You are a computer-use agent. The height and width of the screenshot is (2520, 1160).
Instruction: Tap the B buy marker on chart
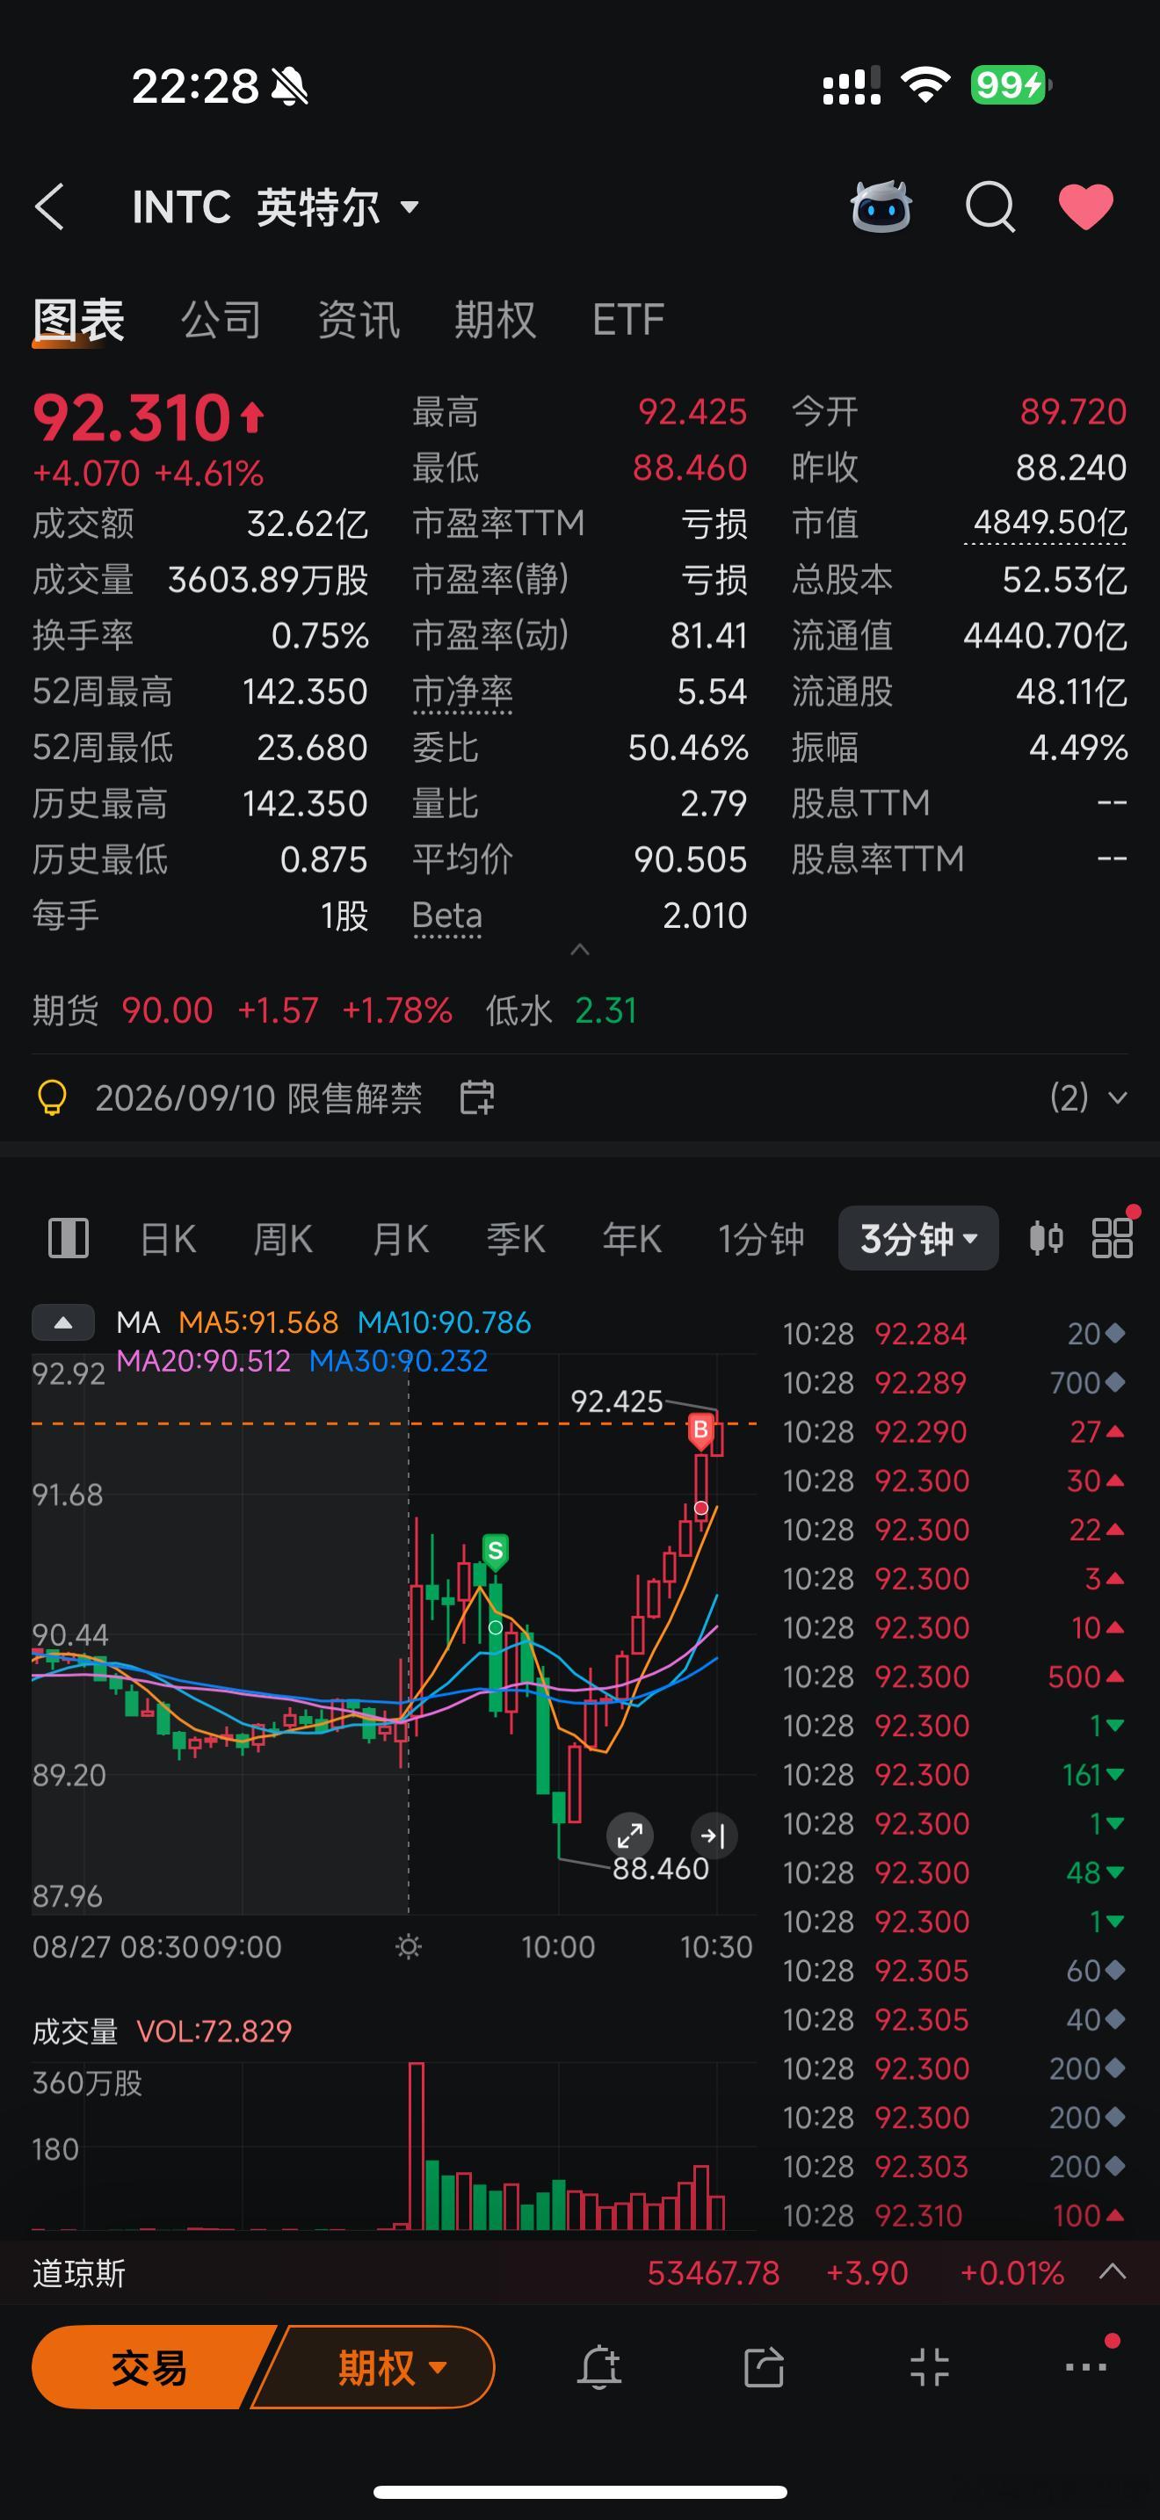tap(700, 1430)
